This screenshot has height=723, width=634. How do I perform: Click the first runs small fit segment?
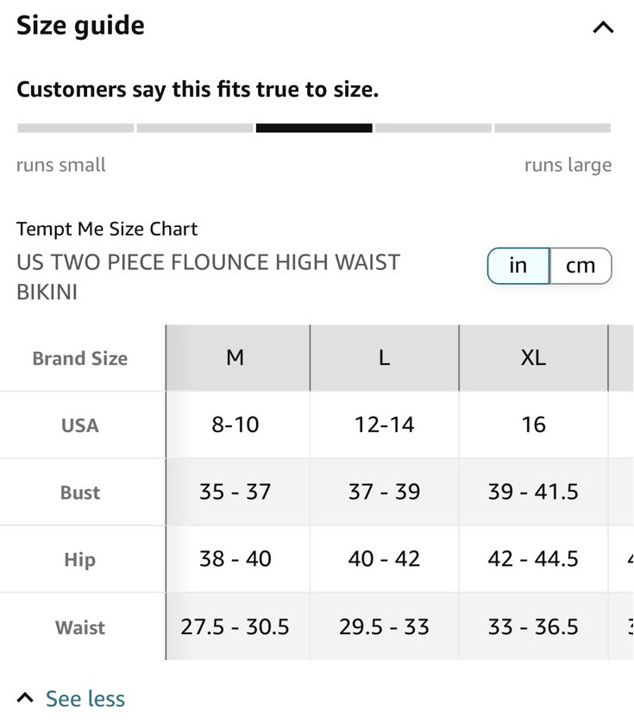click(x=75, y=129)
